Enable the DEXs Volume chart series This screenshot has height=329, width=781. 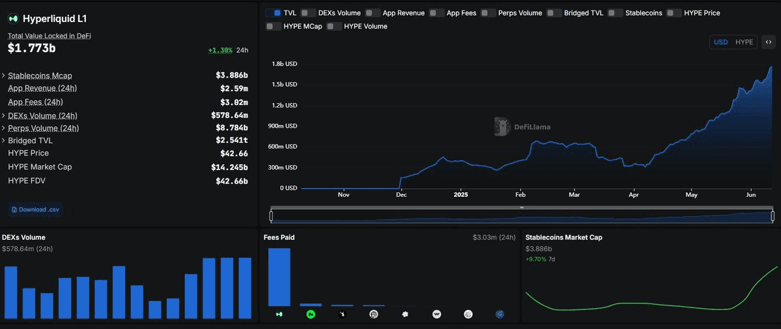click(309, 13)
